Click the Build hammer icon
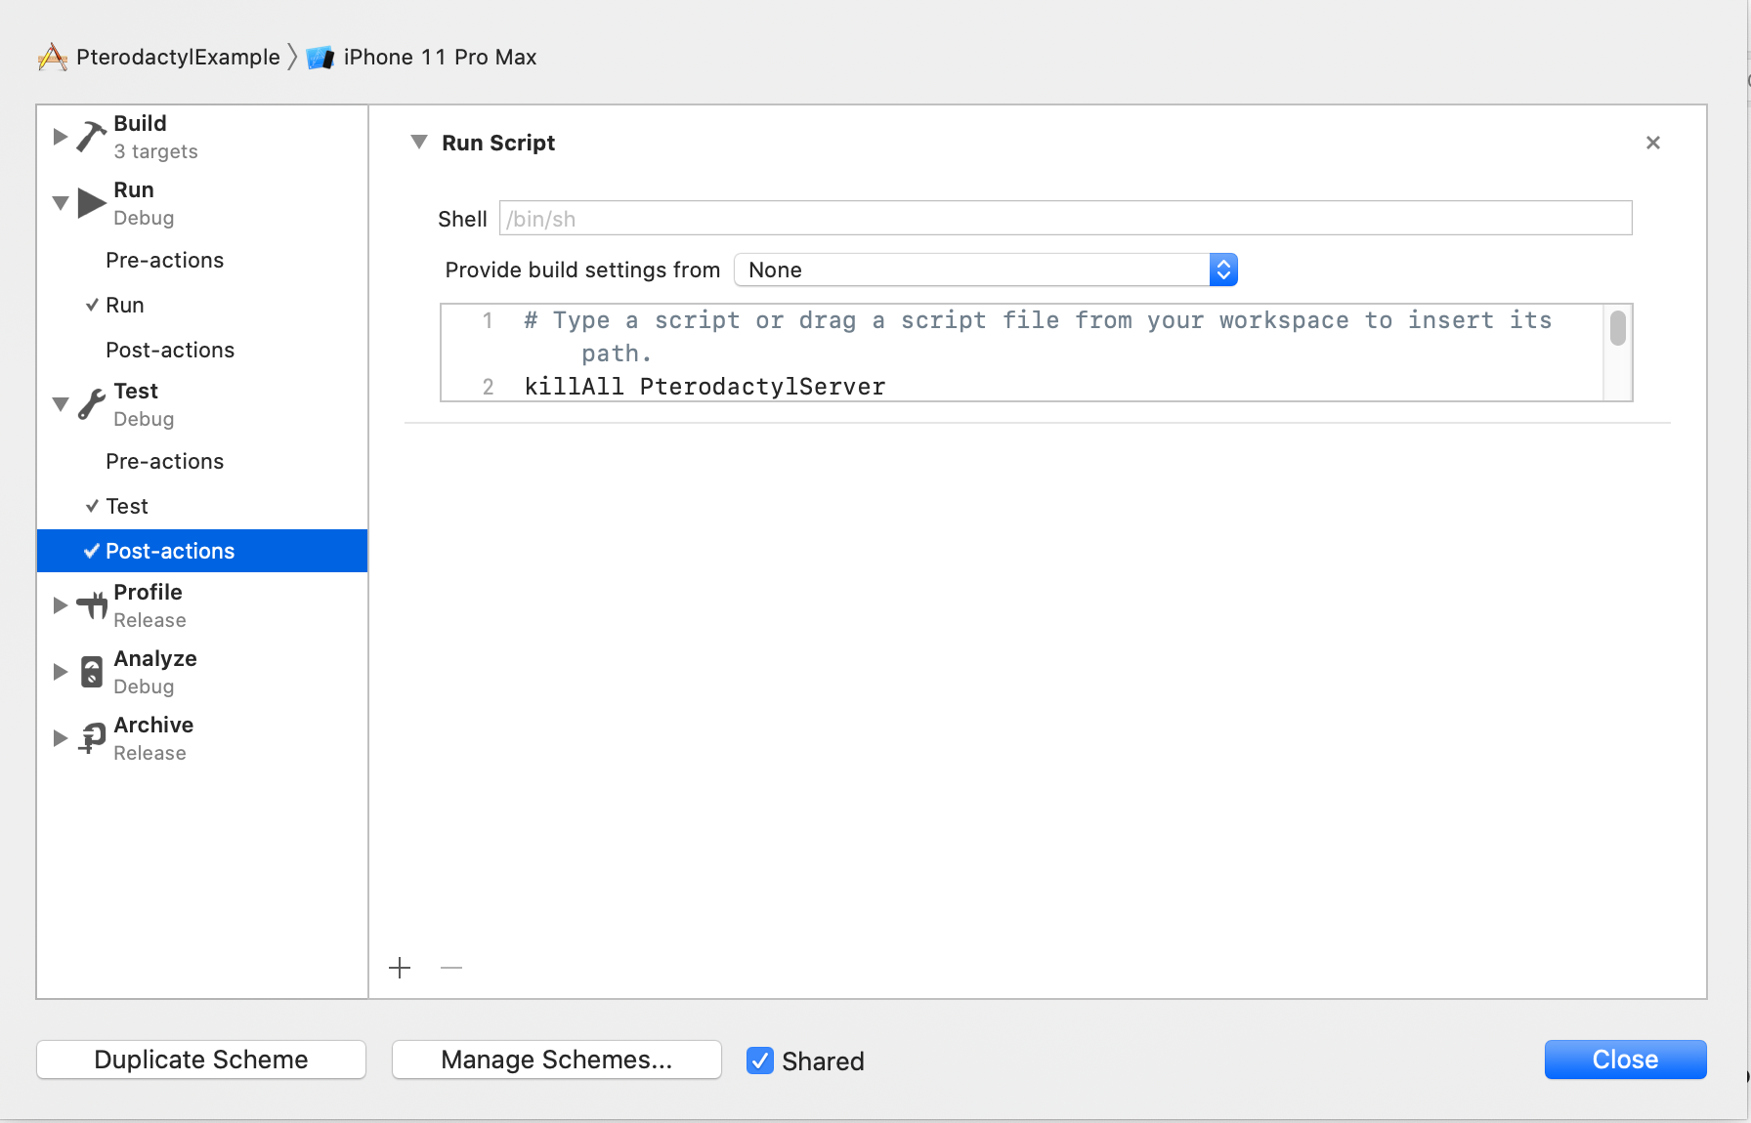The height and width of the screenshot is (1123, 1751). click(92, 137)
